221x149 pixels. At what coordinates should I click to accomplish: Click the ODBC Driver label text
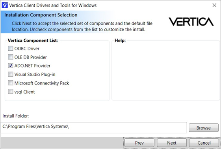[27, 49]
